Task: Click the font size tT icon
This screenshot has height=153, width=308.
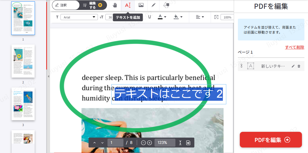Action: (101, 17)
